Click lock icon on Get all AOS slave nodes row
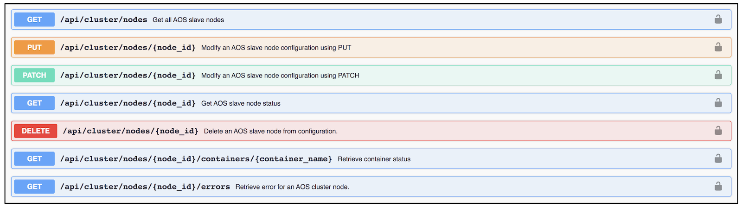This screenshot has width=742, height=208. 718,19
